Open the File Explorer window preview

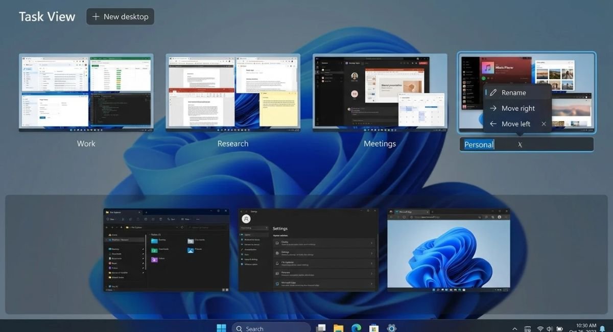[x=167, y=250]
